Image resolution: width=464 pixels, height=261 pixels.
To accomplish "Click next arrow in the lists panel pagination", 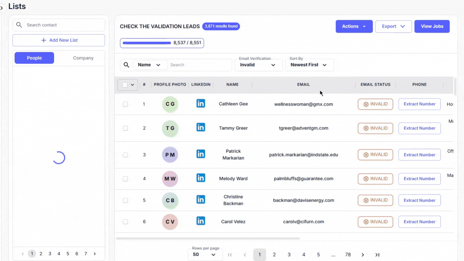I will pos(95,254).
